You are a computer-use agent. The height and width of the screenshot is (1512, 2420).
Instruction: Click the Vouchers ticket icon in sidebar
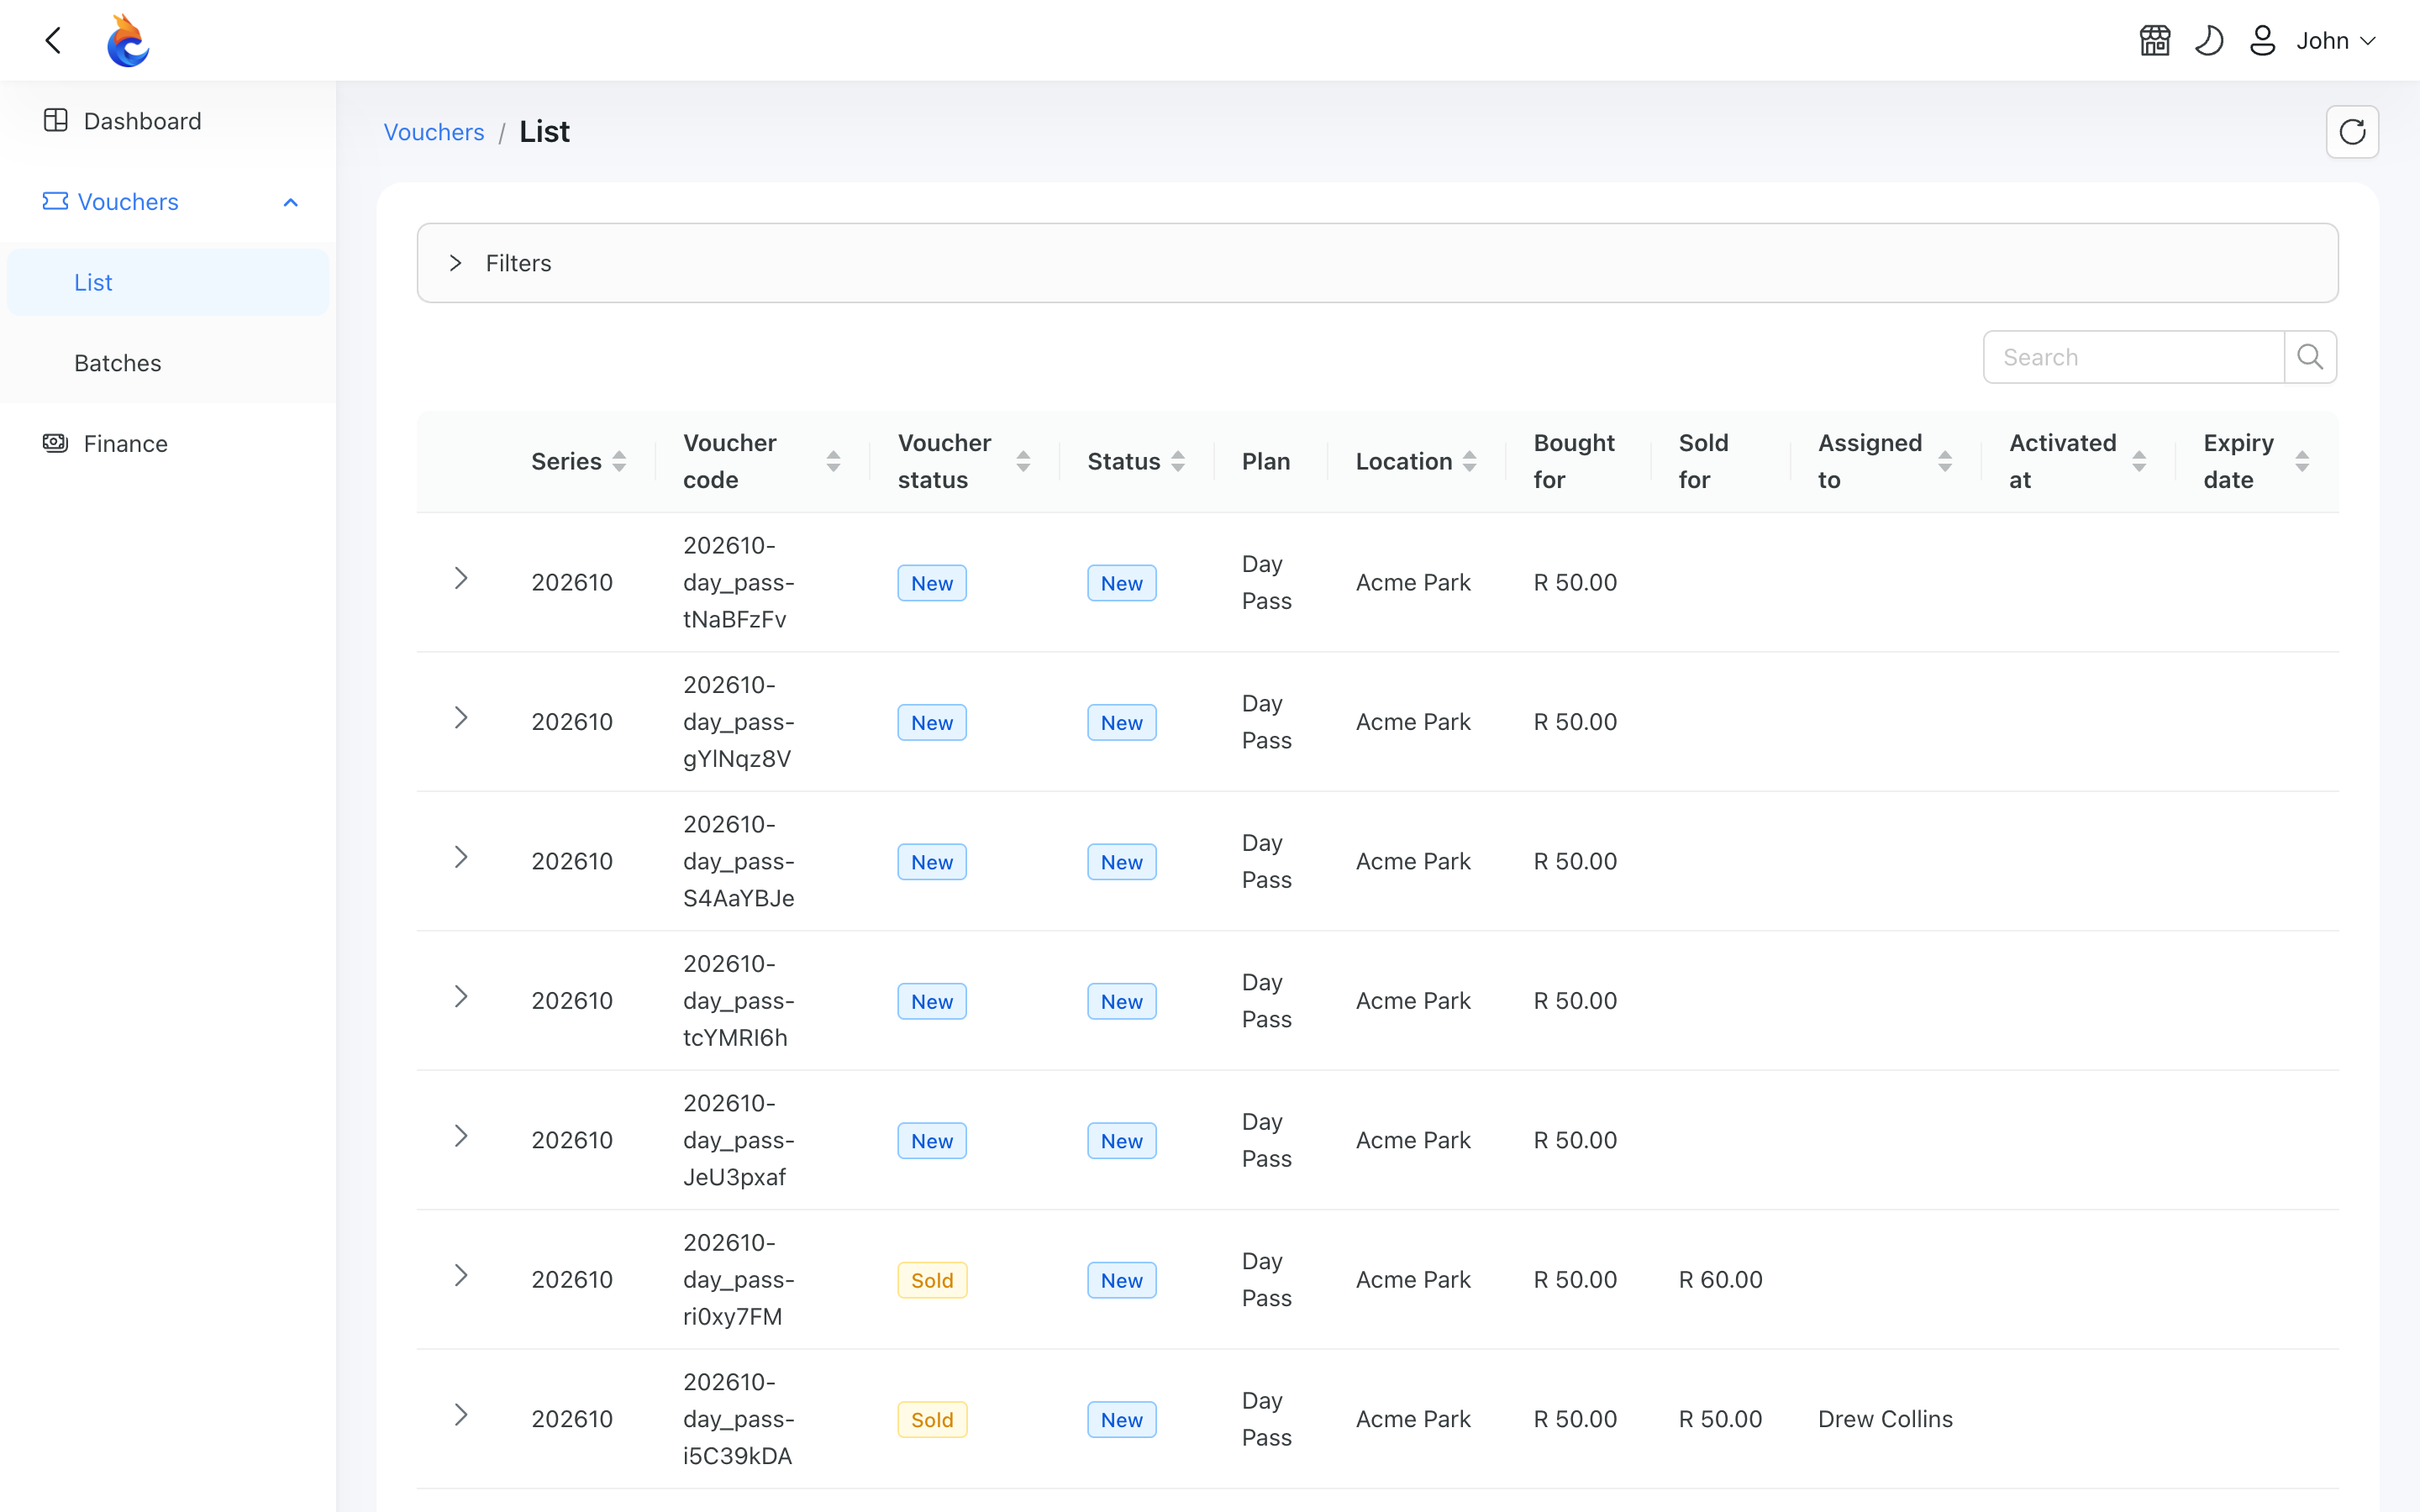coord(56,201)
